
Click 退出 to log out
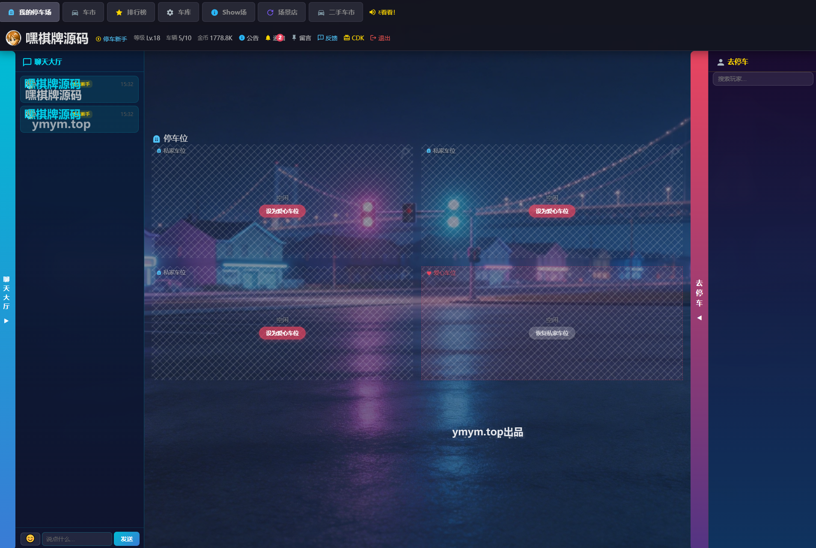380,38
